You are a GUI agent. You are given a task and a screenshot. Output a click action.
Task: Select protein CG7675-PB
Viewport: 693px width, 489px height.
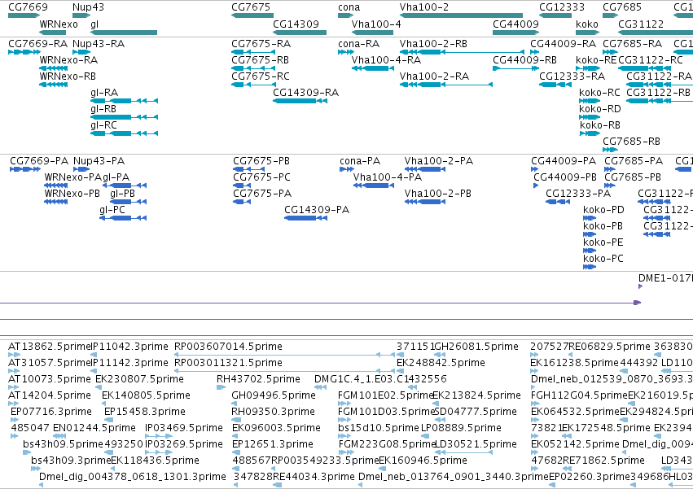(249, 169)
